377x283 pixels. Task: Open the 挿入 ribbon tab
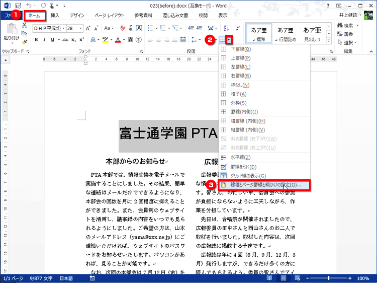[x=55, y=16]
